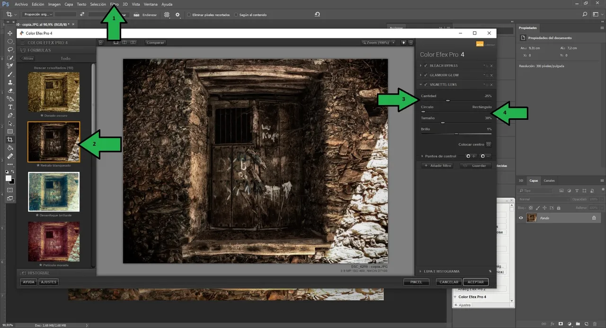
Task: Click the crop overlay grid icon
Action: [x=167, y=15]
